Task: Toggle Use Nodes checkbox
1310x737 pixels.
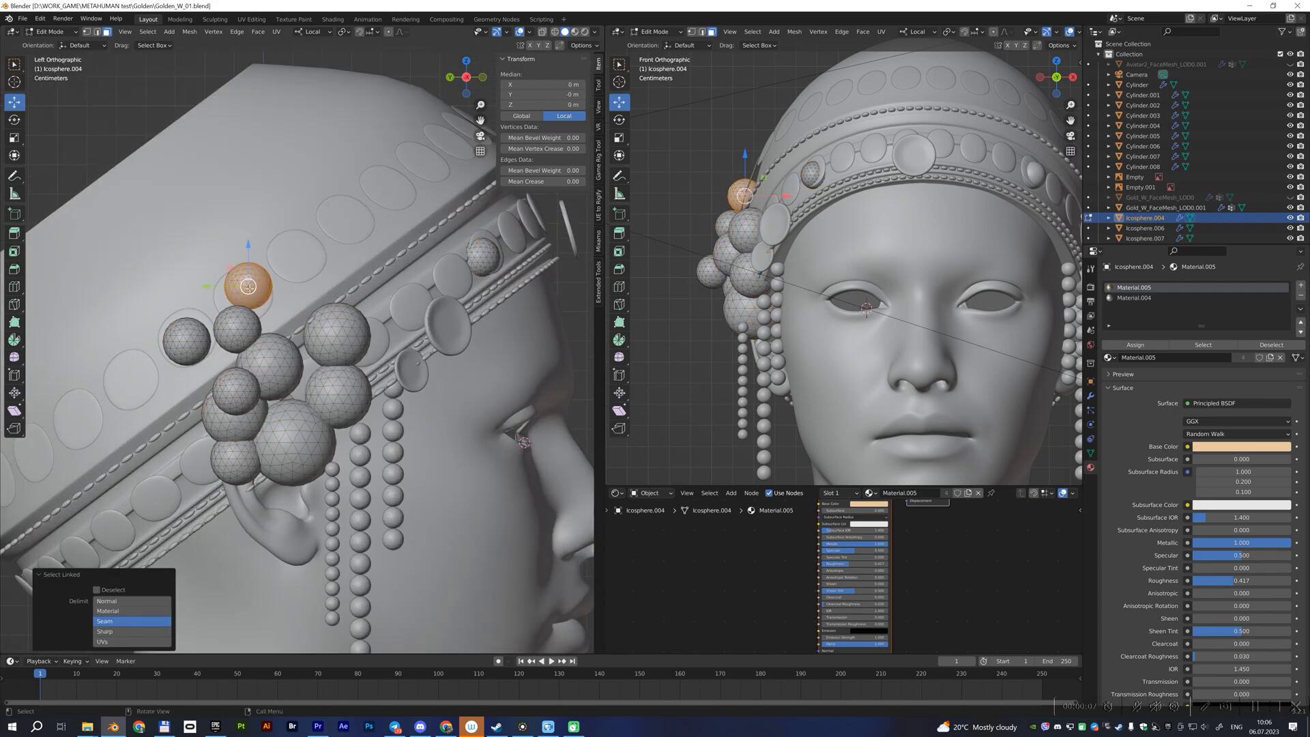Action: 769,493
